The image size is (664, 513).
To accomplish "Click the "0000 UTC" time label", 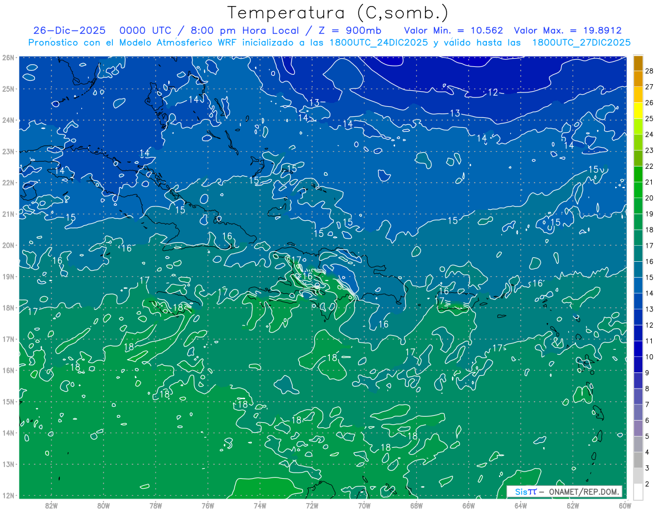I will 147,30.
